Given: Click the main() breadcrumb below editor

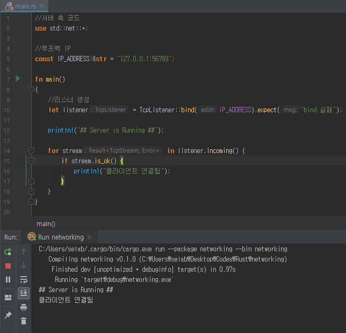Looking at the screenshot, I should click(x=46, y=223).
